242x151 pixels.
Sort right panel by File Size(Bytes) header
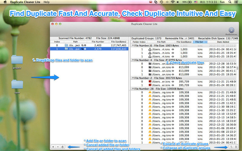click(x=184, y=42)
